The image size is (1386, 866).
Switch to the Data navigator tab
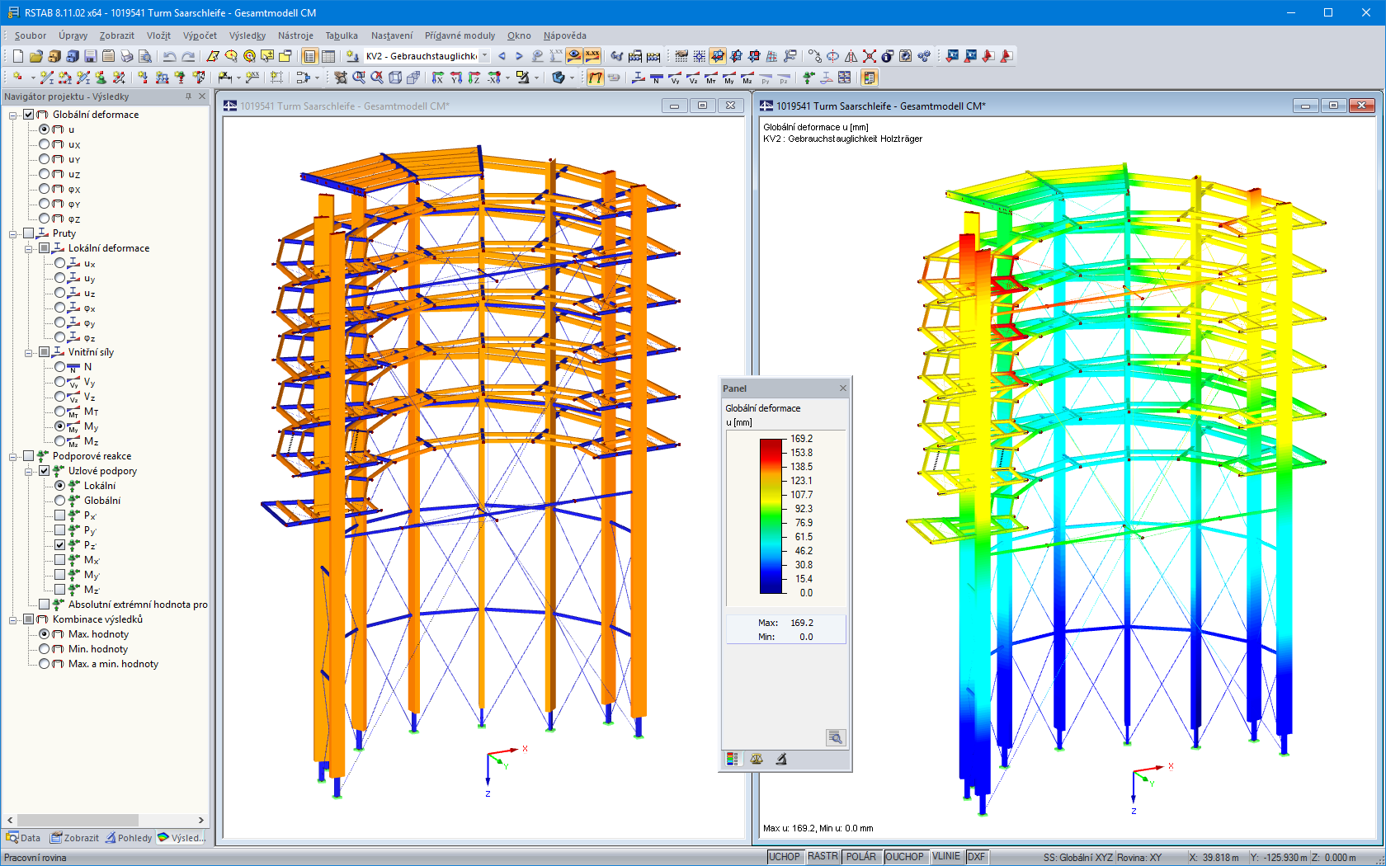(23, 838)
